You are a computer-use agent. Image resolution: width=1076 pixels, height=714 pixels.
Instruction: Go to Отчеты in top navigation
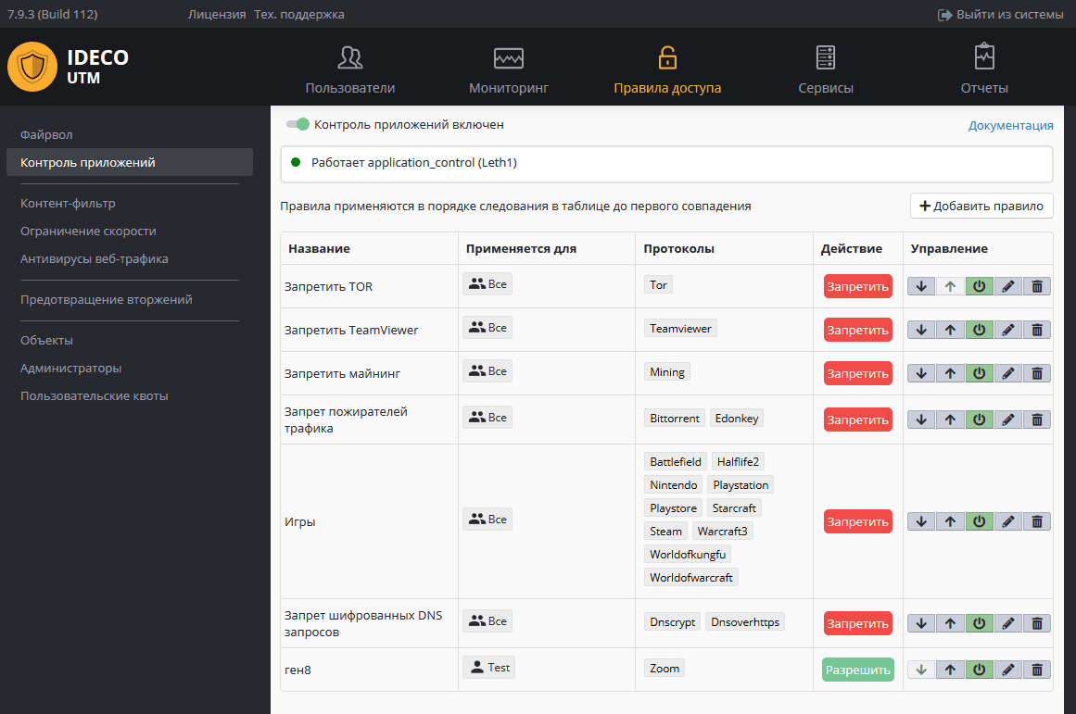click(984, 70)
